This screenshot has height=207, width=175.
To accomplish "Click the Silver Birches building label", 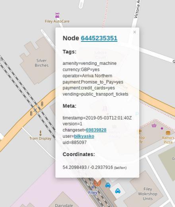I will [41, 63].
